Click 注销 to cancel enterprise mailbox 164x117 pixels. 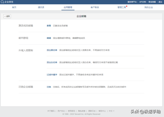49,87
